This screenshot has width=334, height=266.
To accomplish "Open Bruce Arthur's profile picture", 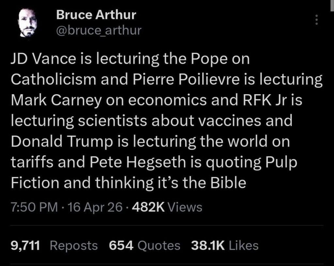I will click(27, 22).
